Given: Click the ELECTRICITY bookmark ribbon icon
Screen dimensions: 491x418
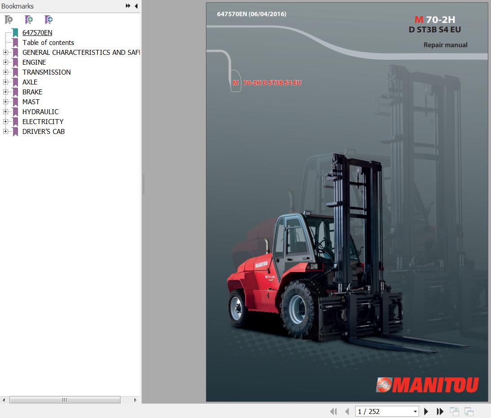Looking at the screenshot, I should click(15, 121).
